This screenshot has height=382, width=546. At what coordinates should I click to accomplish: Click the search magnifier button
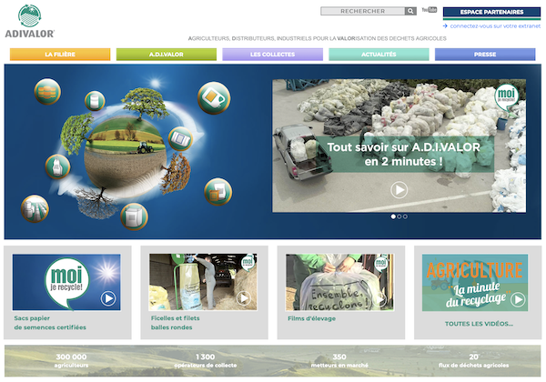tap(410, 11)
